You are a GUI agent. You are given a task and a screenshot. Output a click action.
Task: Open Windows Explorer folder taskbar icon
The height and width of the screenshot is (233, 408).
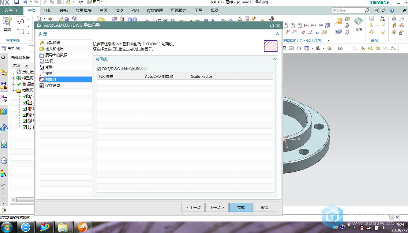point(63,227)
